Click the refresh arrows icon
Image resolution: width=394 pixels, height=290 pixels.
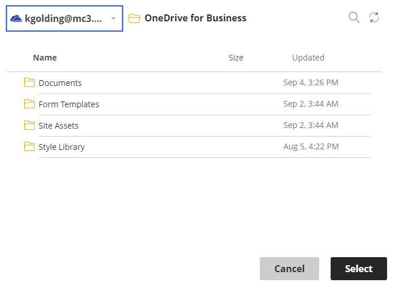pyautogui.click(x=374, y=18)
